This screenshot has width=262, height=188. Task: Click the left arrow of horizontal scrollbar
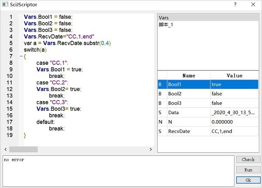click(5, 149)
